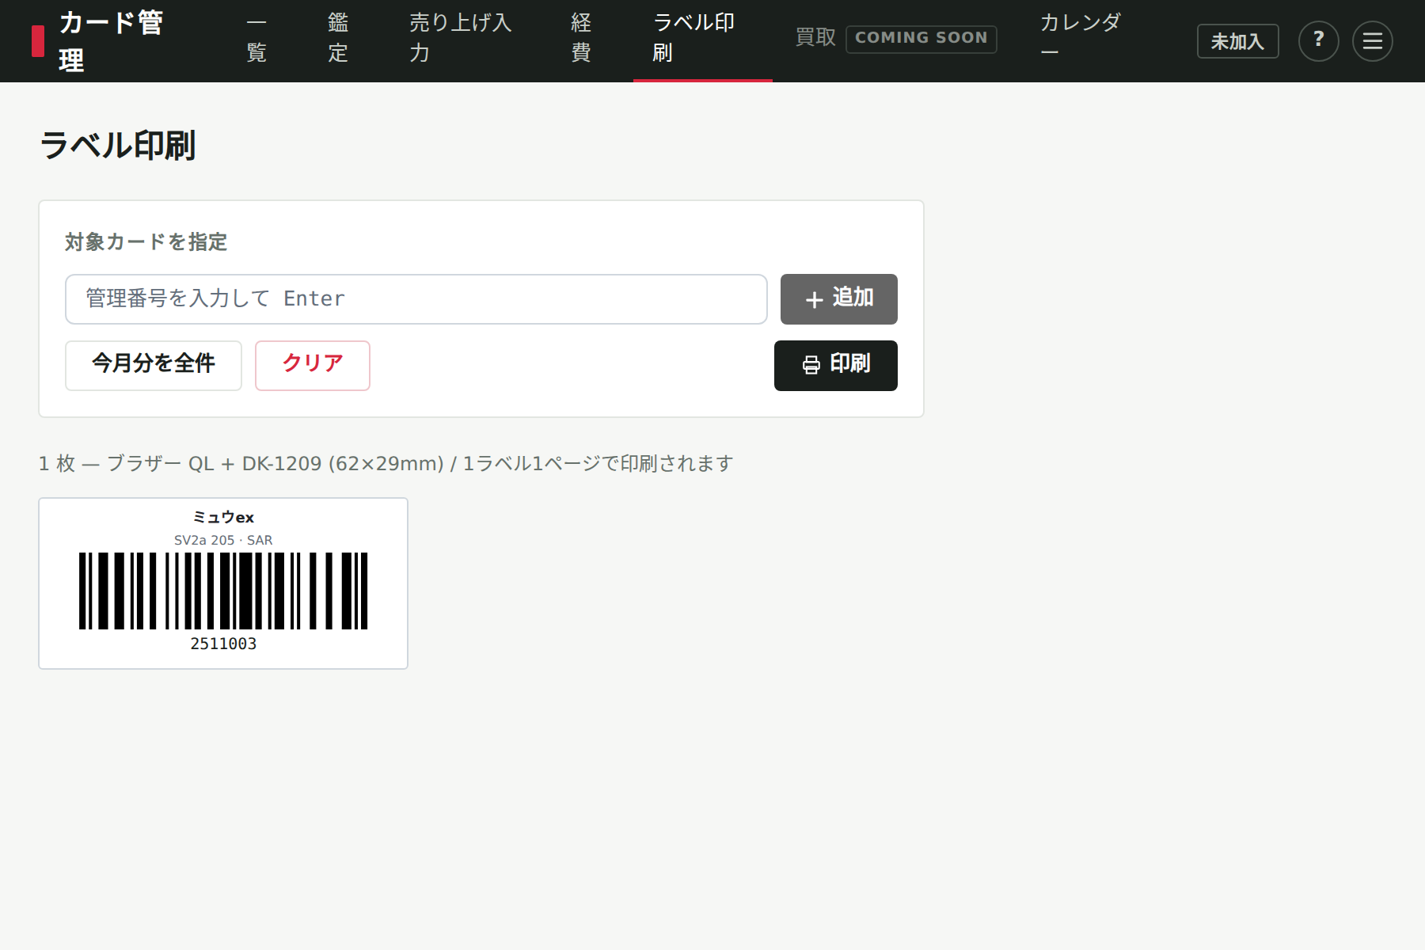Viewport: 1425px width, 950px height.
Task: Click the 買取 coming soon item
Action: 896,38
